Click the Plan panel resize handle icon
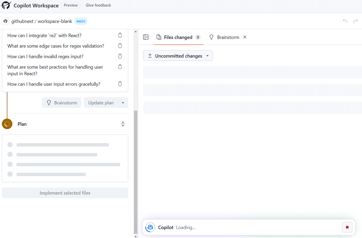362x238 pixels. tap(123, 124)
